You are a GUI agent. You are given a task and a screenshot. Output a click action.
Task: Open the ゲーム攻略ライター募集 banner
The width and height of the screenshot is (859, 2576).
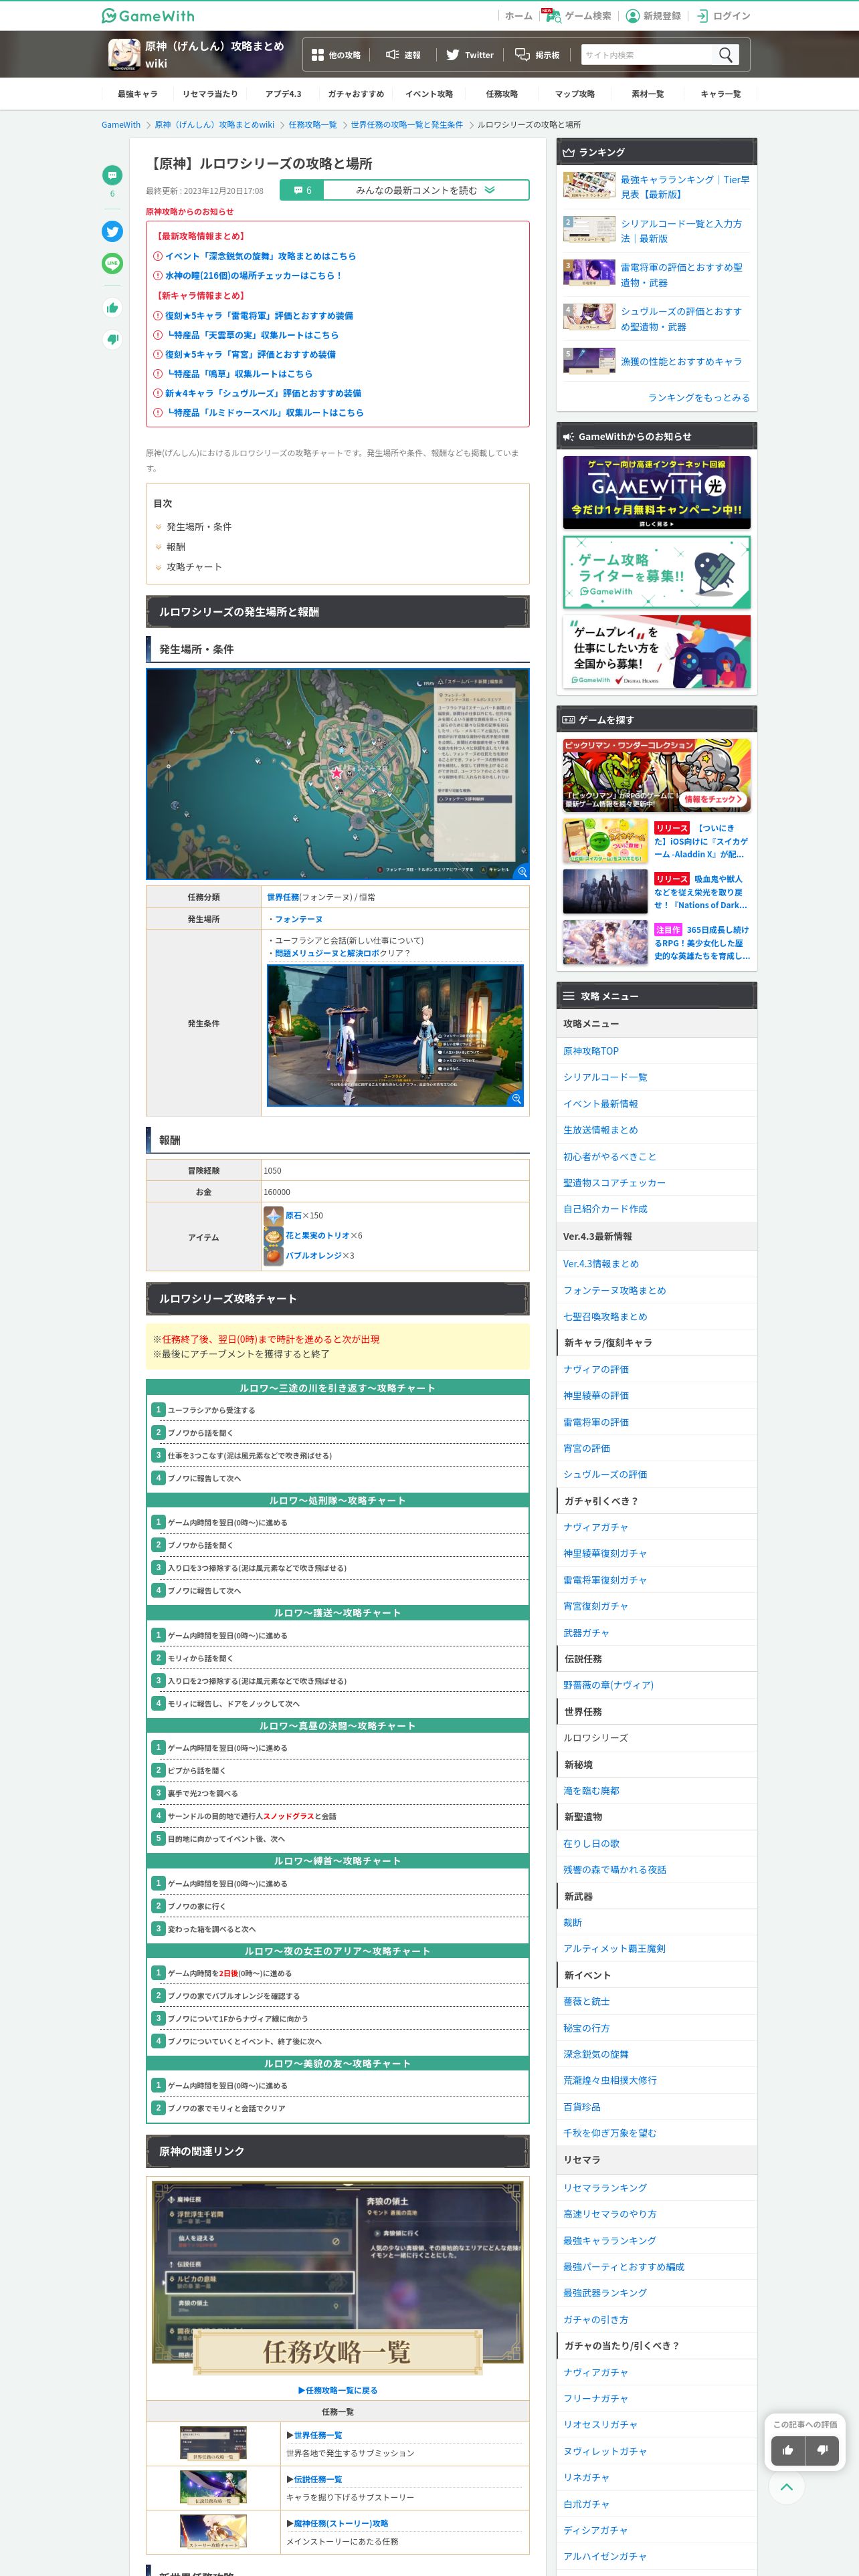pyautogui.click(x=656, y=572)
